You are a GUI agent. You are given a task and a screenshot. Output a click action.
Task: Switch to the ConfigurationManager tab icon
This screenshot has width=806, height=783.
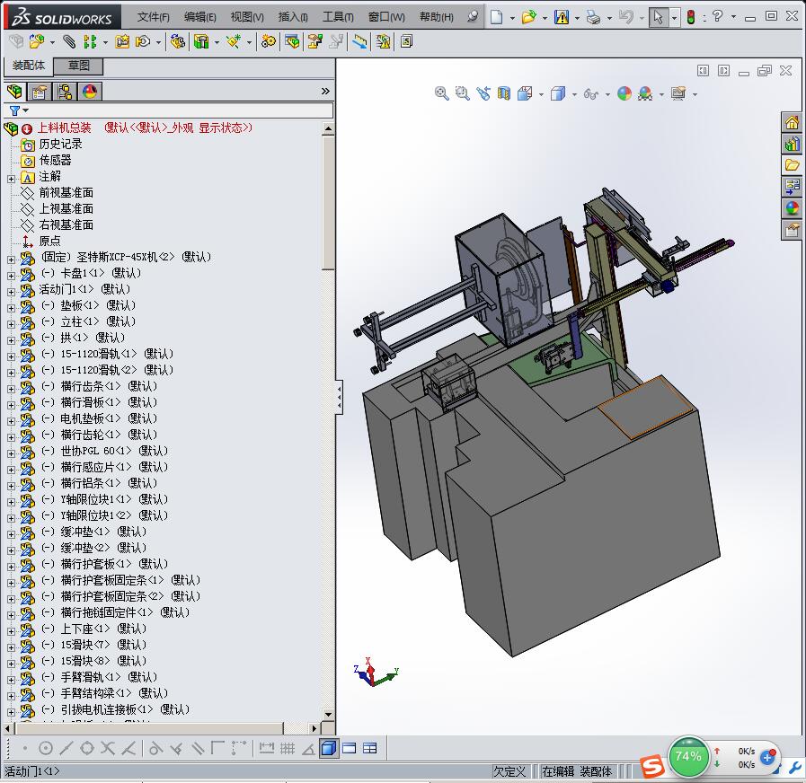point(65,92)
